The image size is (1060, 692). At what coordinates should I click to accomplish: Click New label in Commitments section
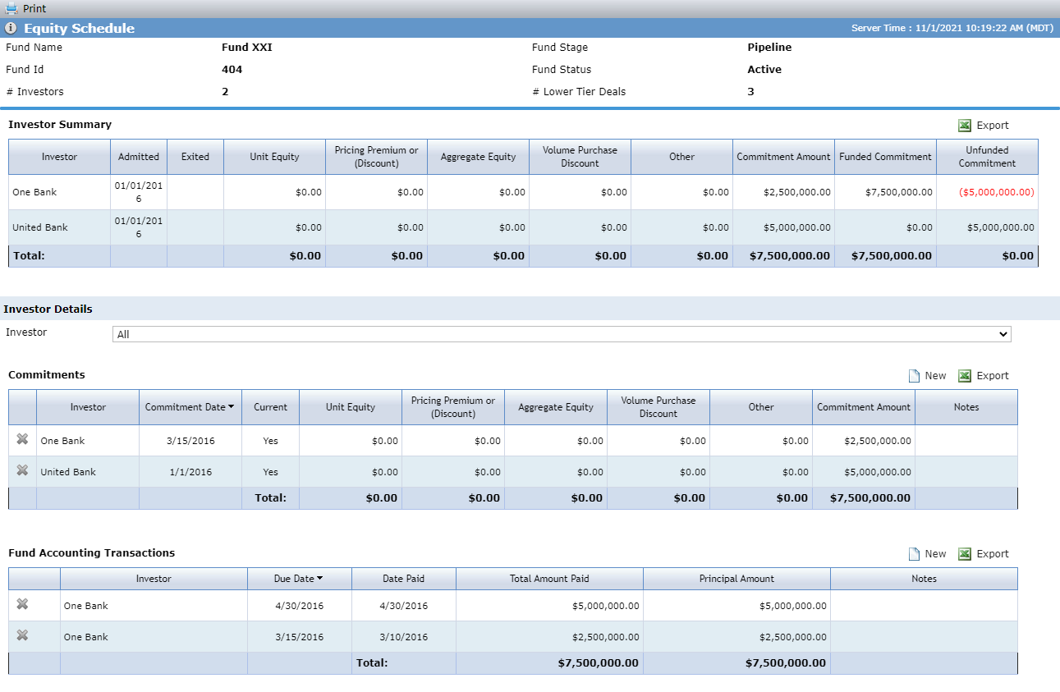(935, 376)
